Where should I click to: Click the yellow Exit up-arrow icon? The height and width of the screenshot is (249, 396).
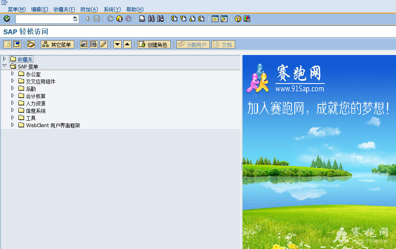120,19
